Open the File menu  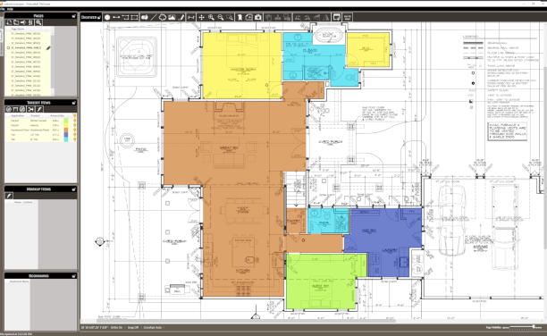2,9
